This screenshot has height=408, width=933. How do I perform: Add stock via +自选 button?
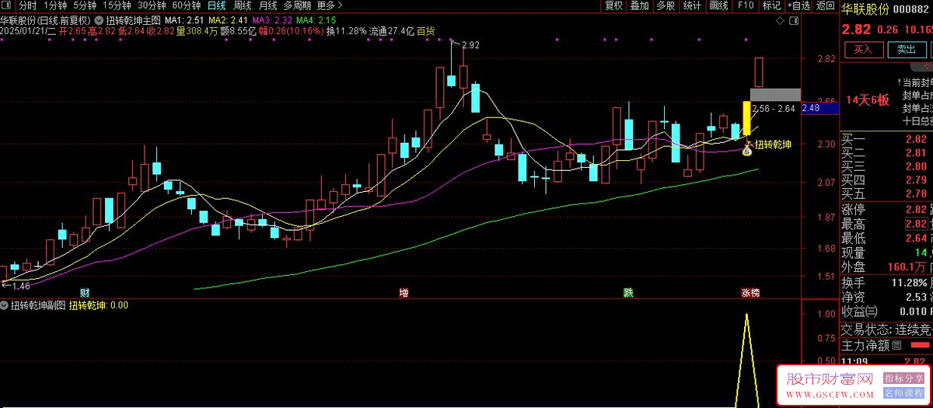click(x=798, y=5)
